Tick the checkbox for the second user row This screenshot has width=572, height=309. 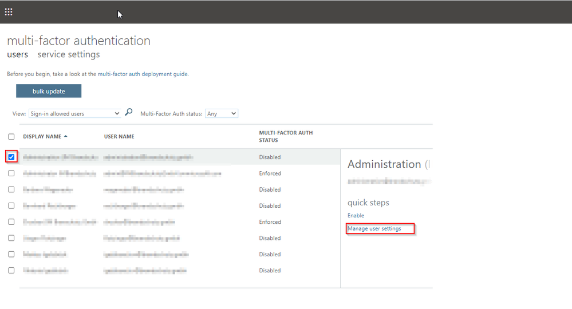(11, 173)
